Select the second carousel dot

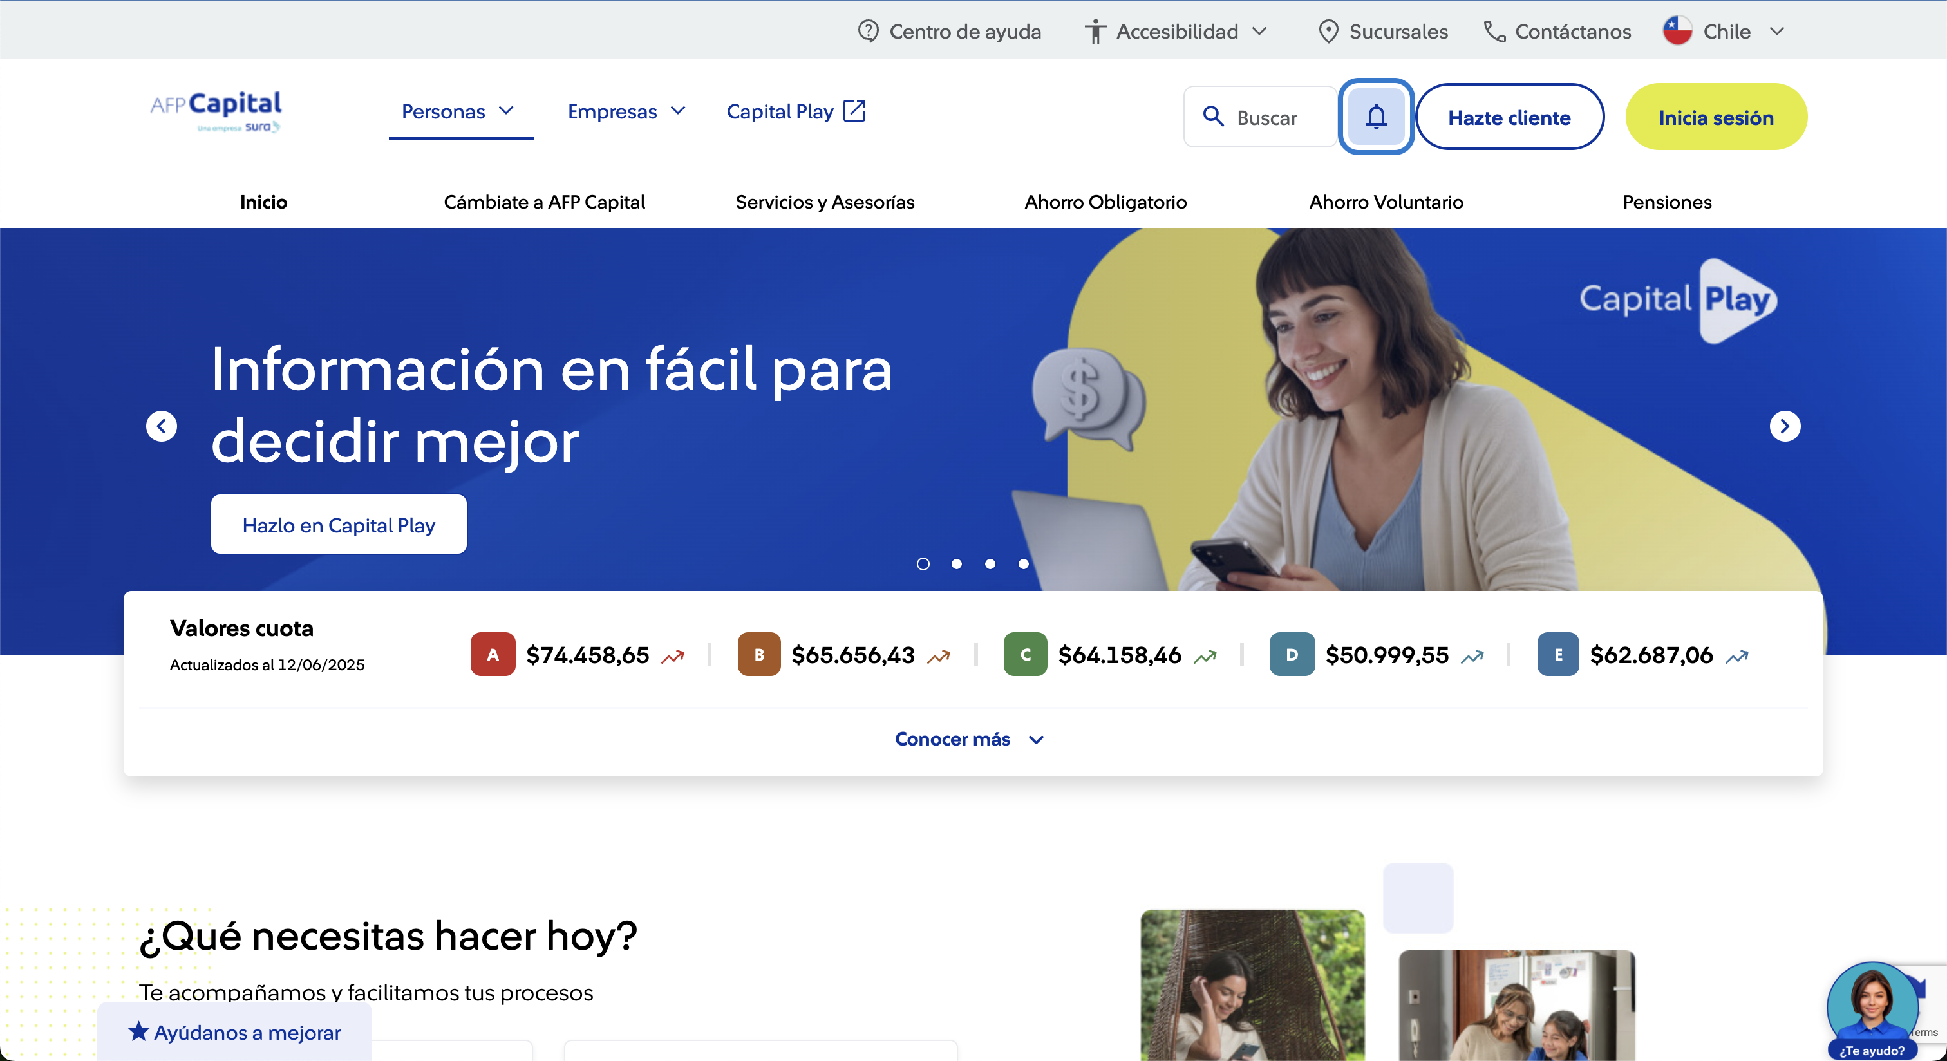[956, 564]
